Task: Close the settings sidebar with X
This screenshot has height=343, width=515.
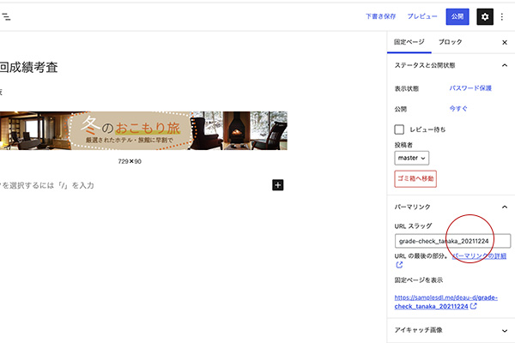Action: point(504,42)
